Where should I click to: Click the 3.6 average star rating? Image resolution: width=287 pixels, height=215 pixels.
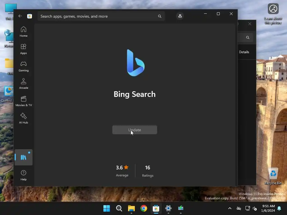122,167
